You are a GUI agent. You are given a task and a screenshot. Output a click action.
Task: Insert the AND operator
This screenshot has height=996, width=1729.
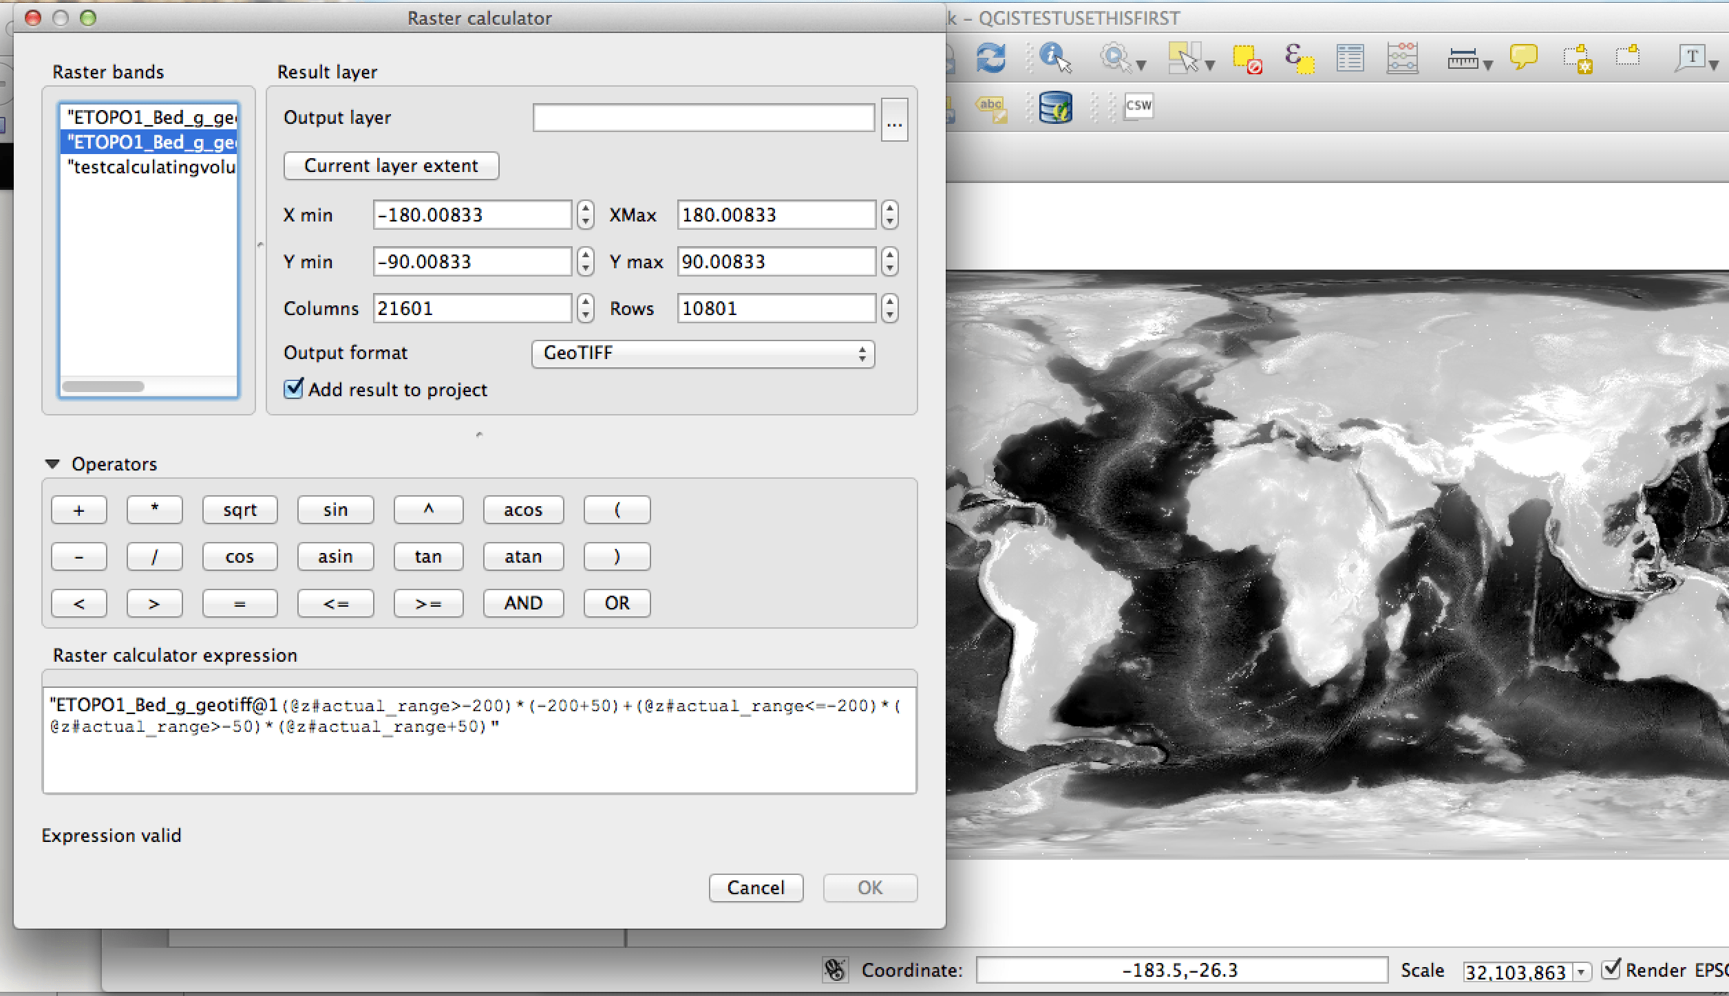[523, 603]
